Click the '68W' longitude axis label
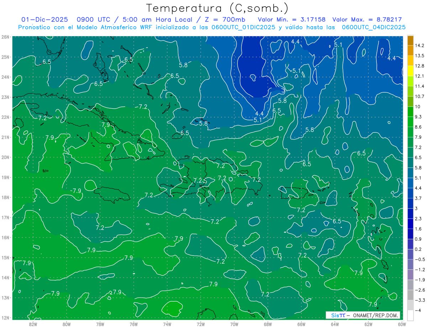427x329 pixels. point(268,324)
